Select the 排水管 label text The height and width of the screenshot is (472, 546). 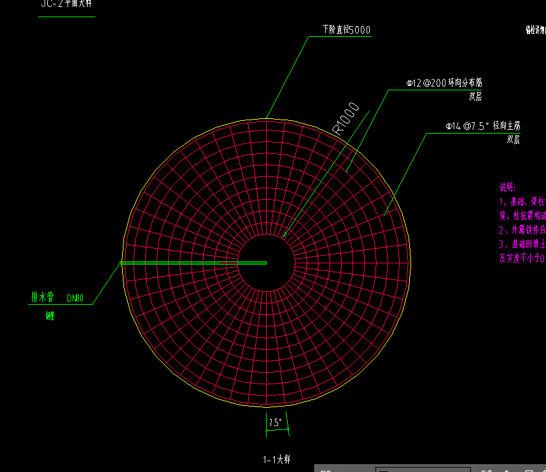point(43,297)
